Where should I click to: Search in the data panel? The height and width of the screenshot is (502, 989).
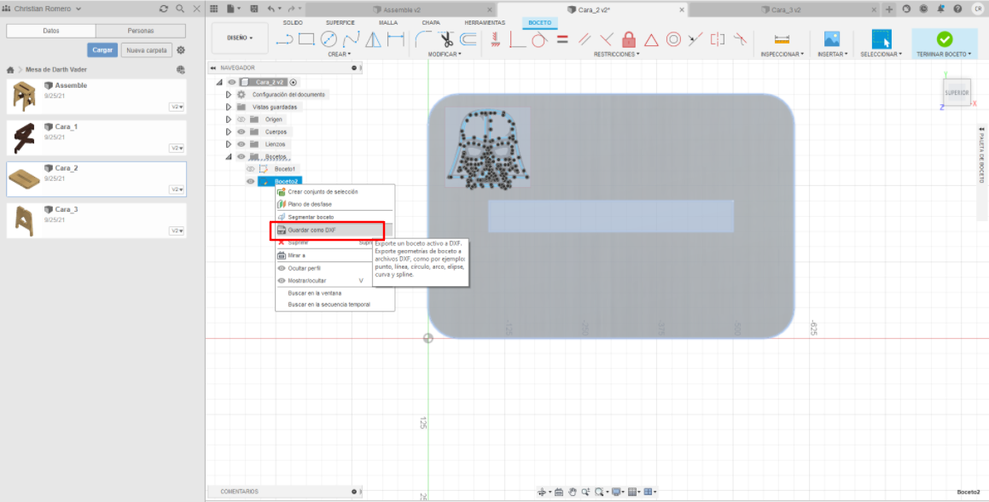180,9
